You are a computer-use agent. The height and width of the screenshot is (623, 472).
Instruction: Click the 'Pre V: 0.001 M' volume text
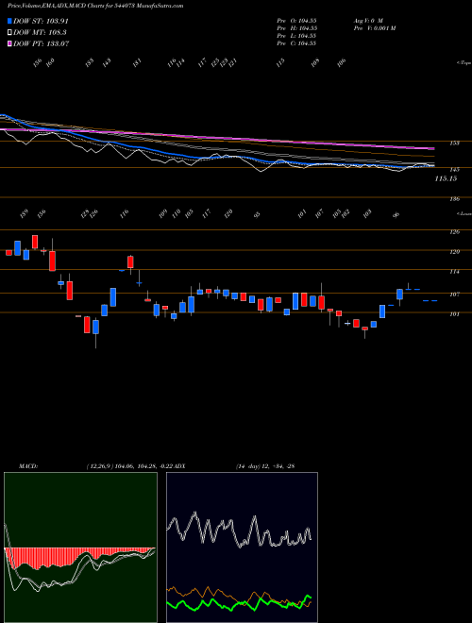(x=374, y=28)
